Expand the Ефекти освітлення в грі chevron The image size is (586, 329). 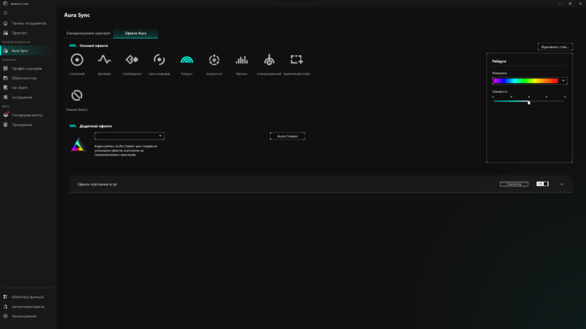tap(561, 184)
